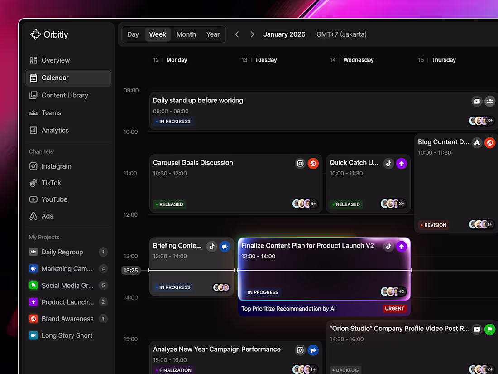Open Overview in the sidebar
The image size is (498, 374).
[68, 60]
